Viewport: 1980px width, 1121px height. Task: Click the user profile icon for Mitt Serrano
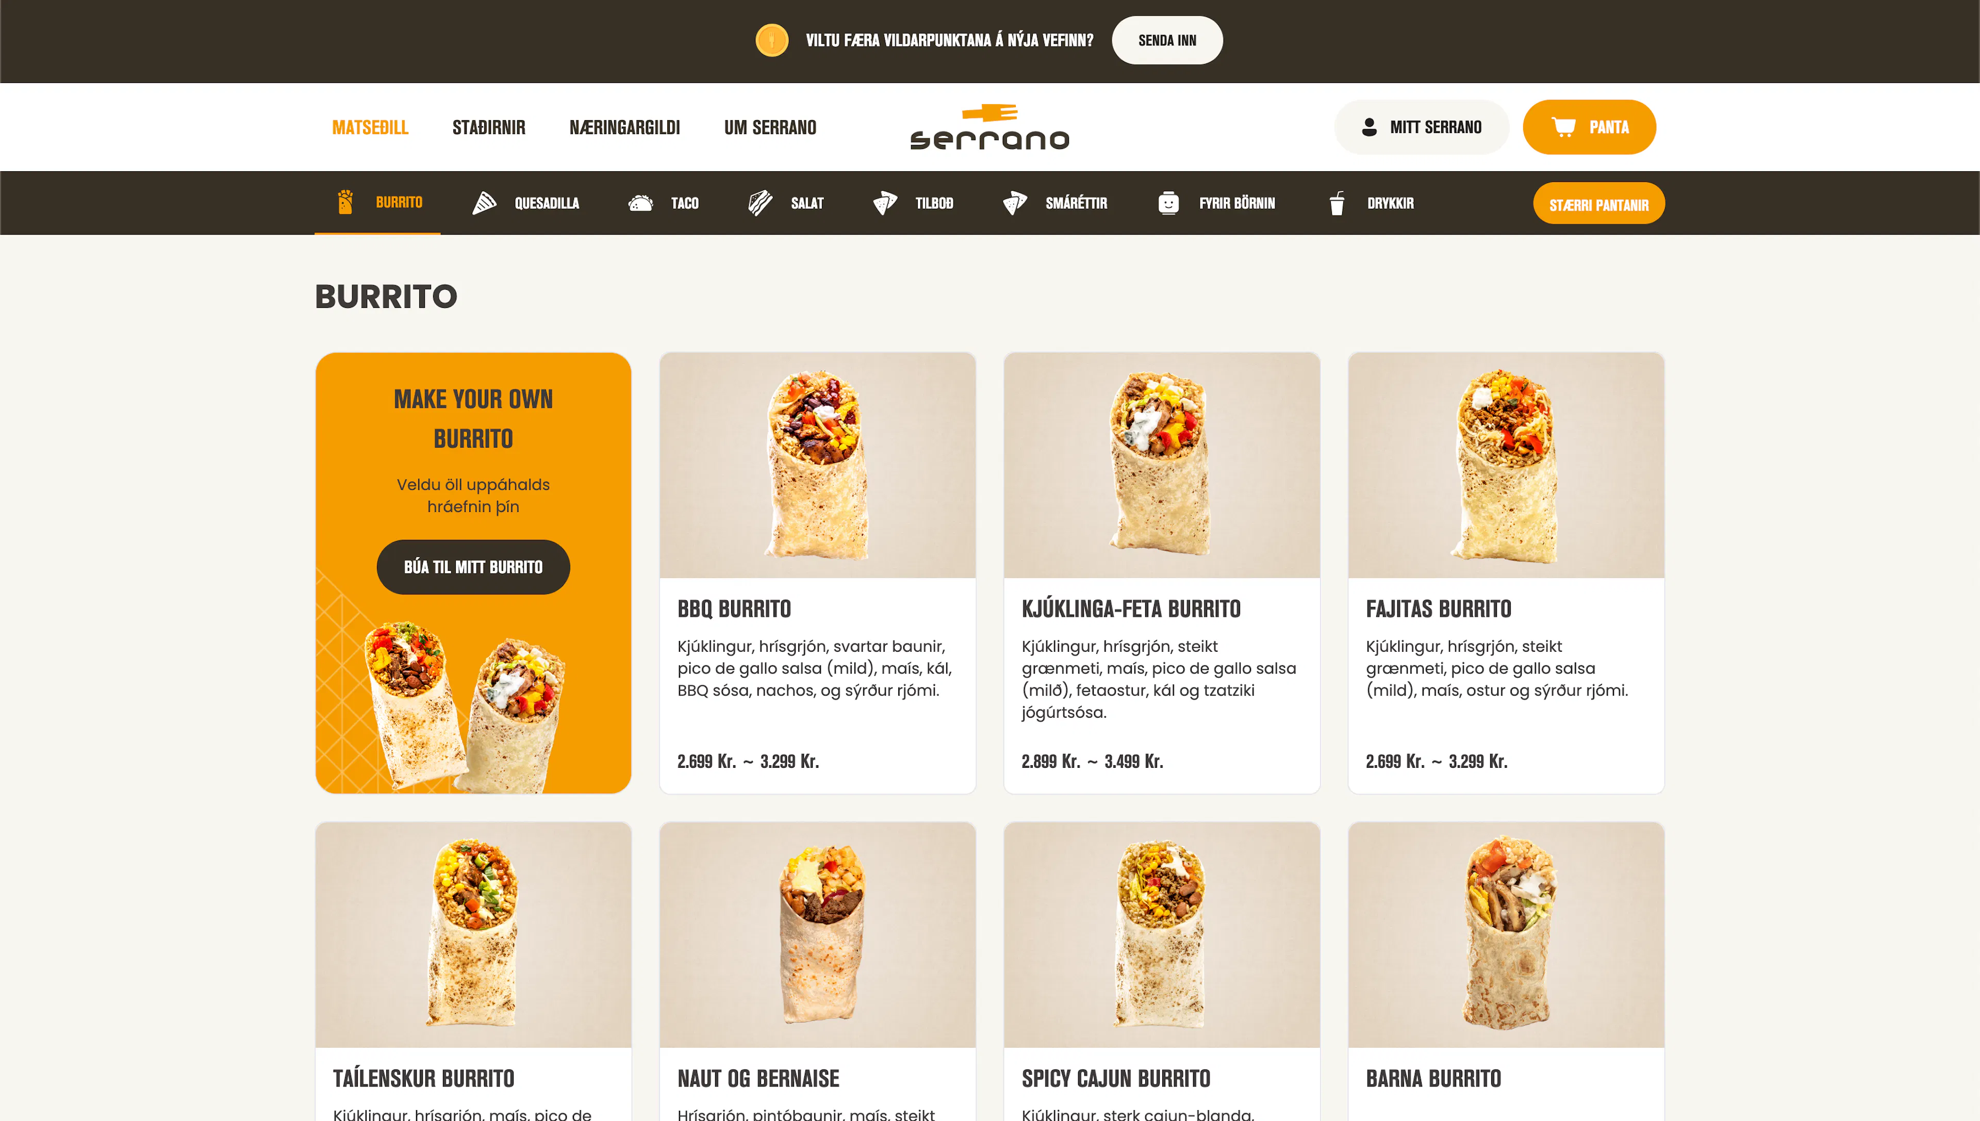(x=1369, y=127)
